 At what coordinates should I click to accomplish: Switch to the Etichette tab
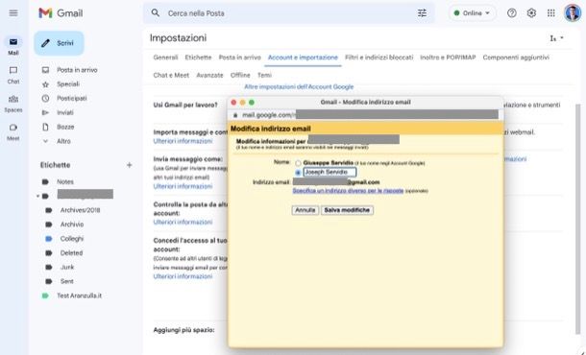198,58
